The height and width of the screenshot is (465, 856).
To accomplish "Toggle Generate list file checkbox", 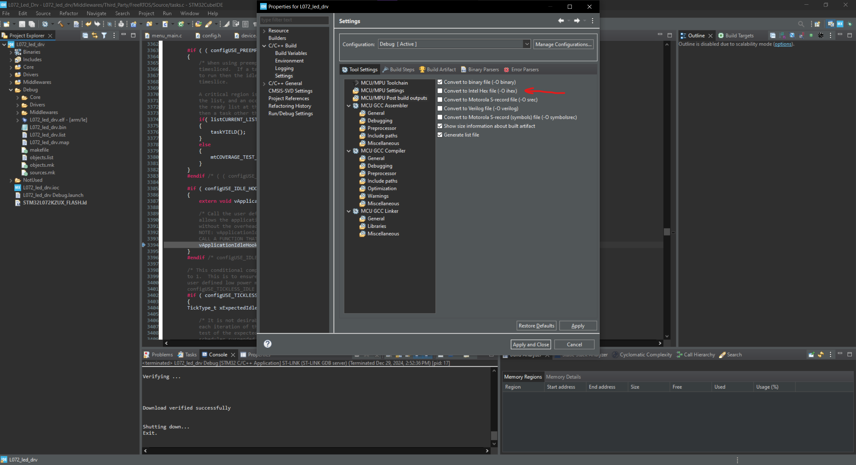I will click(x=440, y=135).
